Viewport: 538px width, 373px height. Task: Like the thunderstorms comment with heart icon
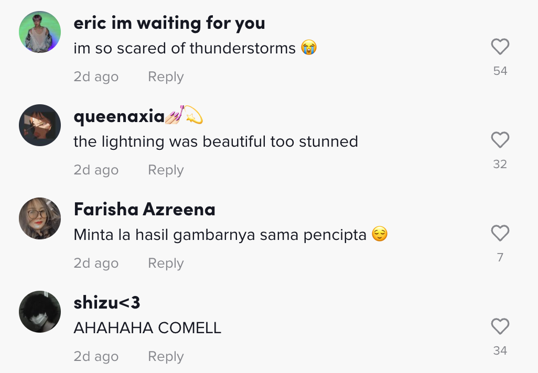(x=500, y=47)
